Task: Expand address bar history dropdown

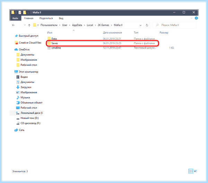Action: [140, 25]
